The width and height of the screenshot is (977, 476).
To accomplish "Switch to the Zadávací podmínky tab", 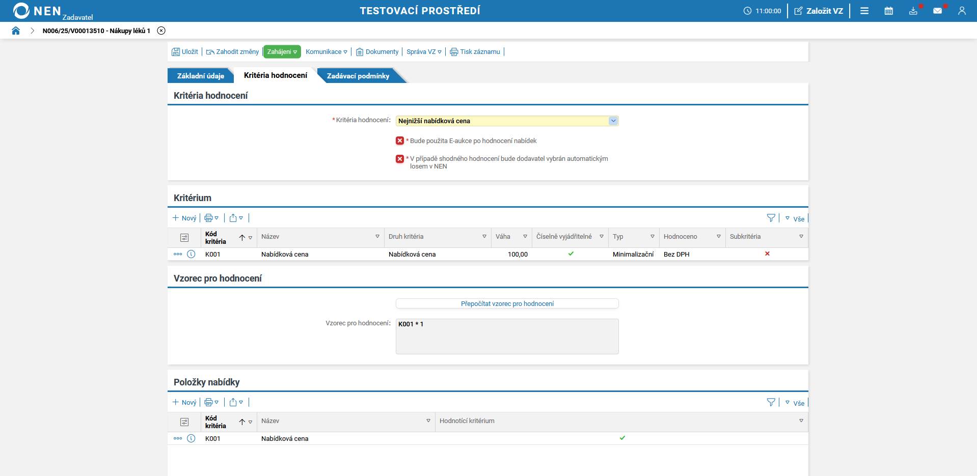I will tap(358, 76).
